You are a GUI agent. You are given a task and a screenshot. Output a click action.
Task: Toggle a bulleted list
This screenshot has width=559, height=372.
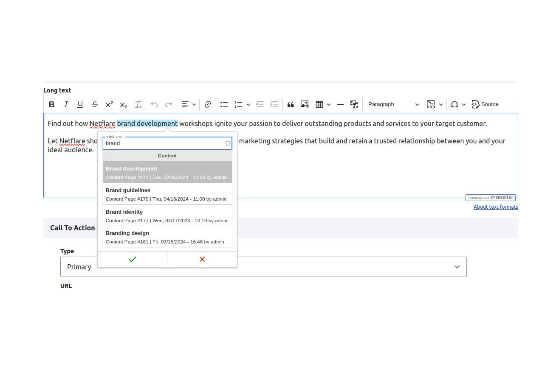click(x=224, y=104)
